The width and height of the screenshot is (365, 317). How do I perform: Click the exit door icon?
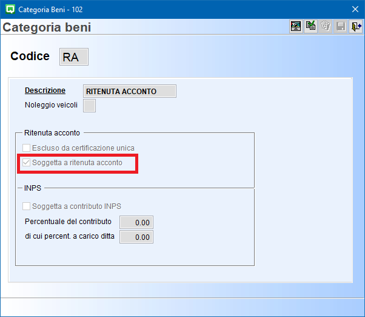pyautogui.click(x=356, y=27)
